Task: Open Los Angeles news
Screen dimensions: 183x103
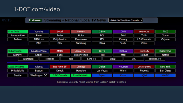Action: [x=144, y=67]
